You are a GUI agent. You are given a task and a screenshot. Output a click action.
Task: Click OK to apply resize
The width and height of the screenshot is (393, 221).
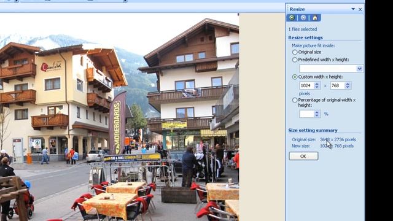pos(303,156)
